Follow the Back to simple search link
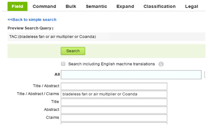 32,20
